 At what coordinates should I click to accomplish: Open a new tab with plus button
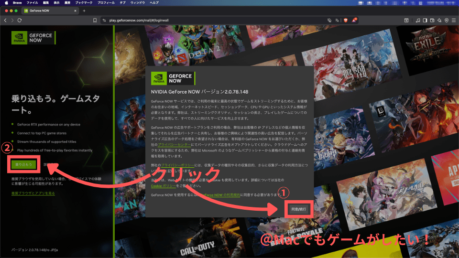coord(84,10)
